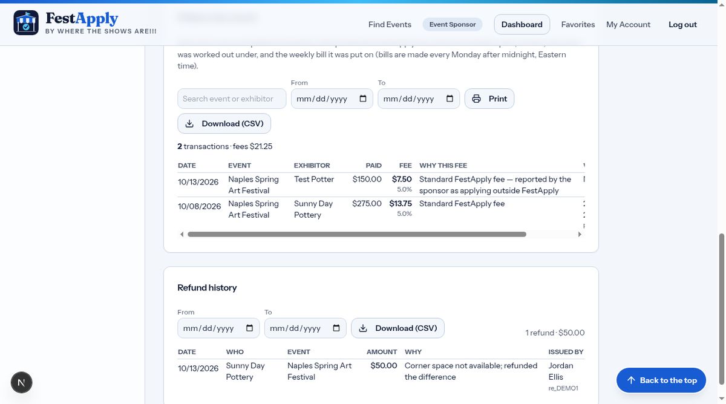This screenshot has height=404, width=726.
Task: Click the $50.00 refund amount
Action: [384, 366]
